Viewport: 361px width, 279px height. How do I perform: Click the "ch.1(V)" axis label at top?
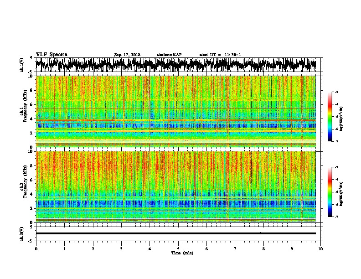pyautogui.click(x=21, y=65)
